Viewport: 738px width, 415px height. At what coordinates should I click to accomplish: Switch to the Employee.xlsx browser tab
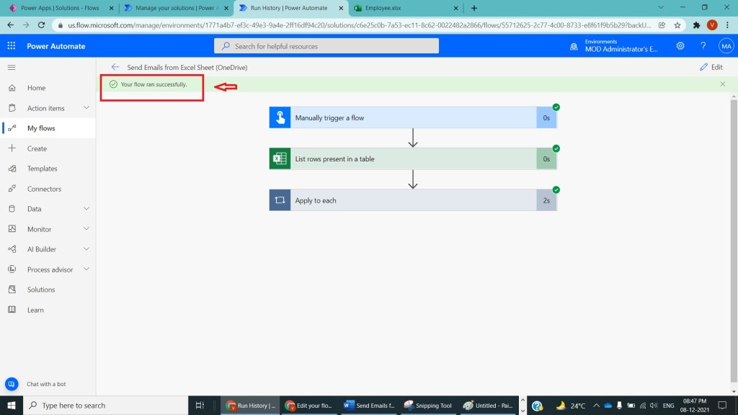405,8
